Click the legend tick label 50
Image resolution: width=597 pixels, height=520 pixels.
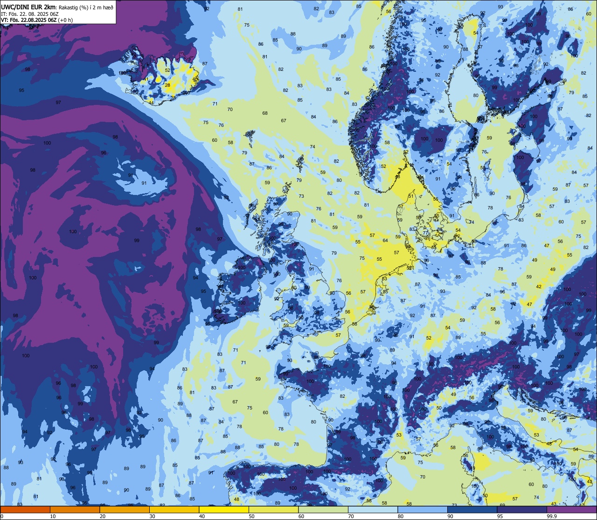[251, 516]
